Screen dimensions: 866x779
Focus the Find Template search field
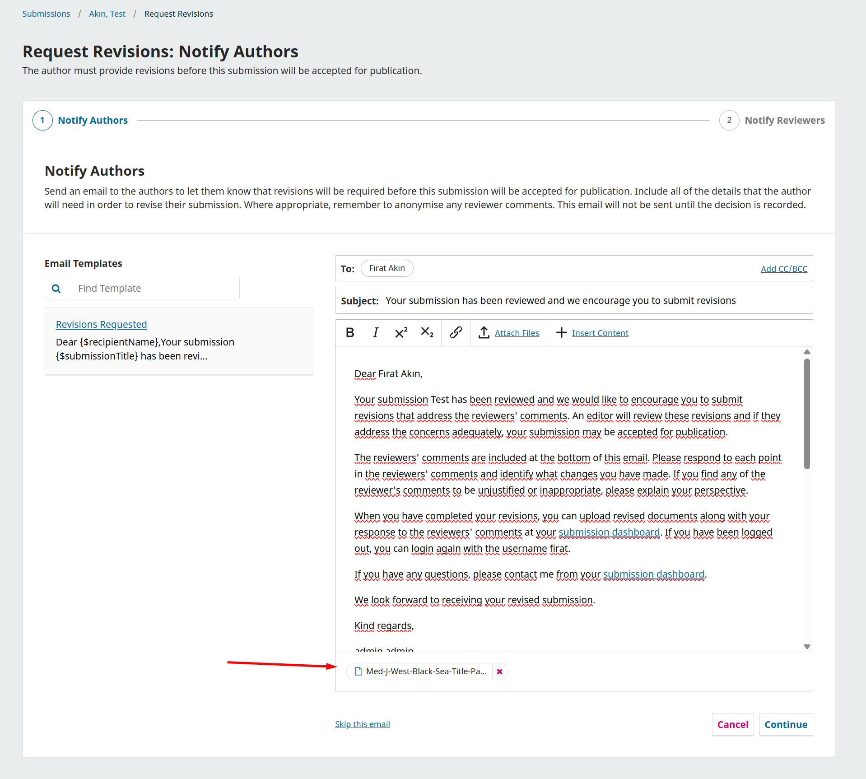[x=154, y=289]
